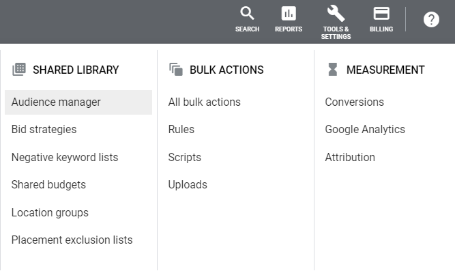Screen dimensions: 455x271
Task: Click the Search magnifier icon
Action: tap(247, 14)
